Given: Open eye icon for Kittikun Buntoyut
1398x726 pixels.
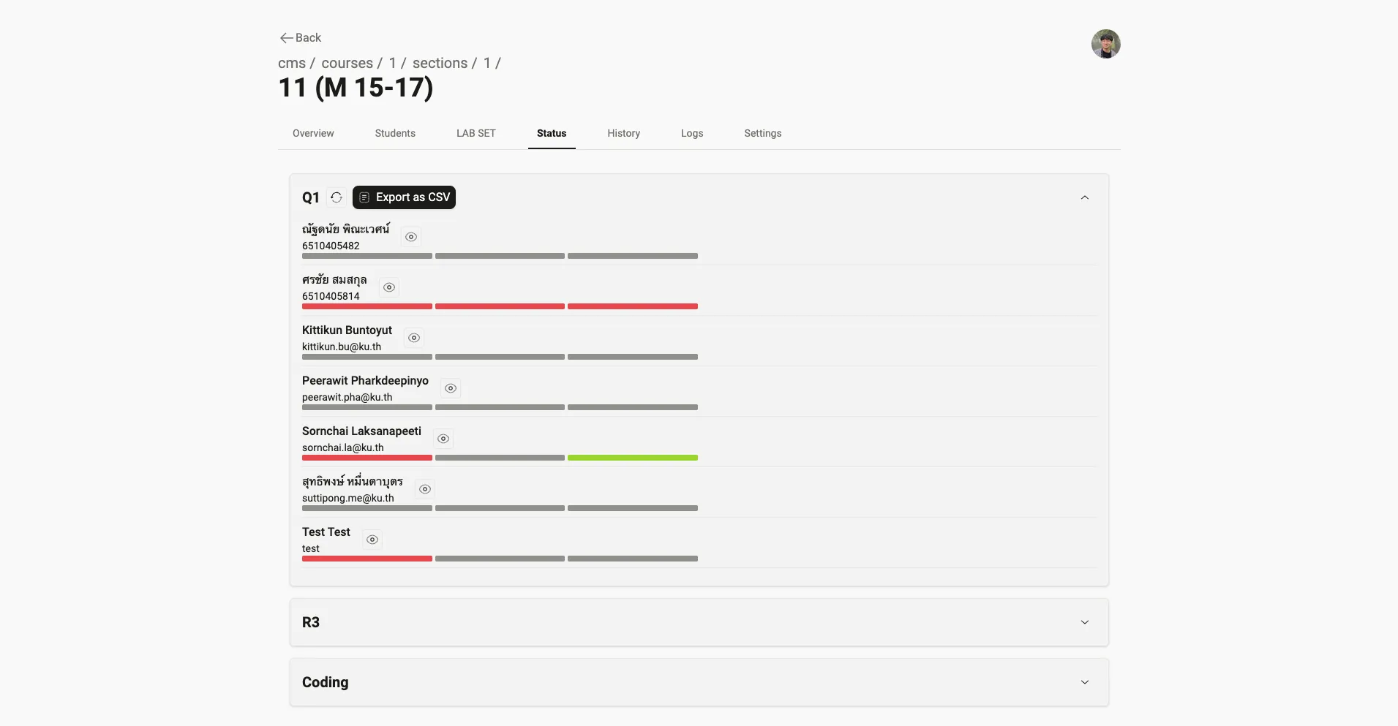Looking at the screenshot, I should 414,338.
